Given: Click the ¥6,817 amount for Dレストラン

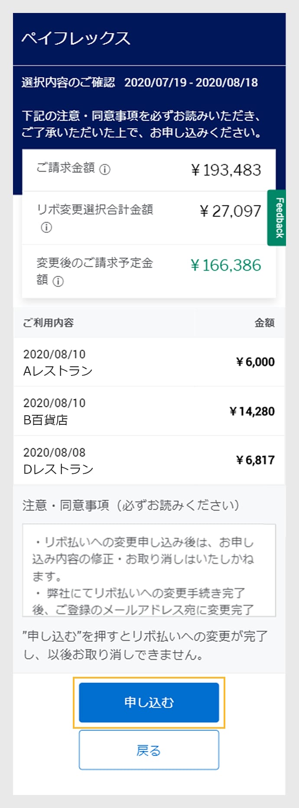Looking at the screenshot, I should [255, 460].
